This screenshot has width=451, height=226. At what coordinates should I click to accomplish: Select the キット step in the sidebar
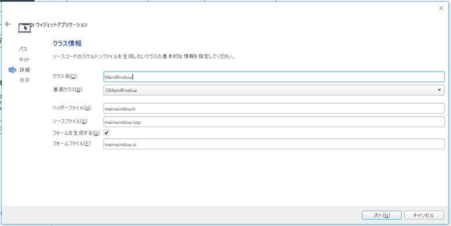pyautogui.click(x=24, y=59)
